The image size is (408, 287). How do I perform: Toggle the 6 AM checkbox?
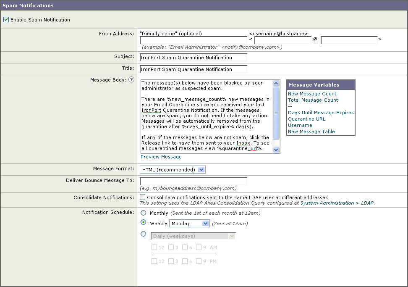coord(185,247)
